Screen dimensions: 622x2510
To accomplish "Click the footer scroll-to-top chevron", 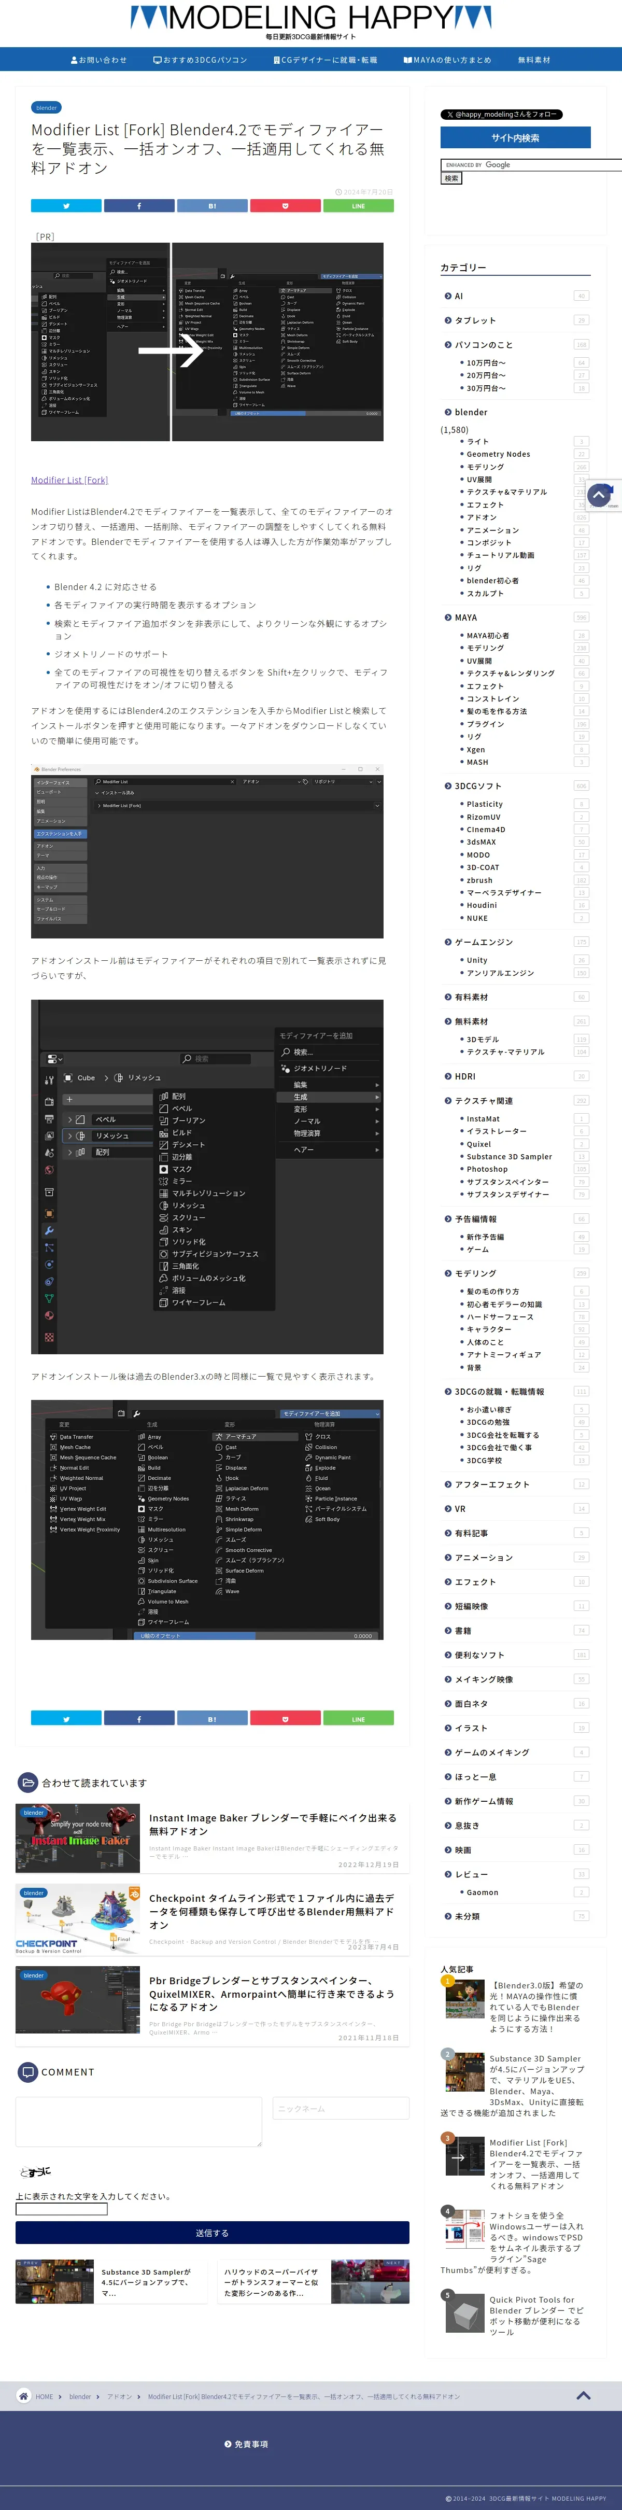I will pyautogui.click(x=583, y=2395).
